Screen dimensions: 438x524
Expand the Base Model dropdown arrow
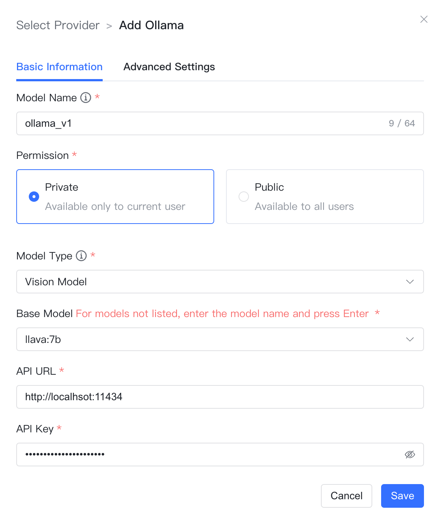[x=410, y=339]
